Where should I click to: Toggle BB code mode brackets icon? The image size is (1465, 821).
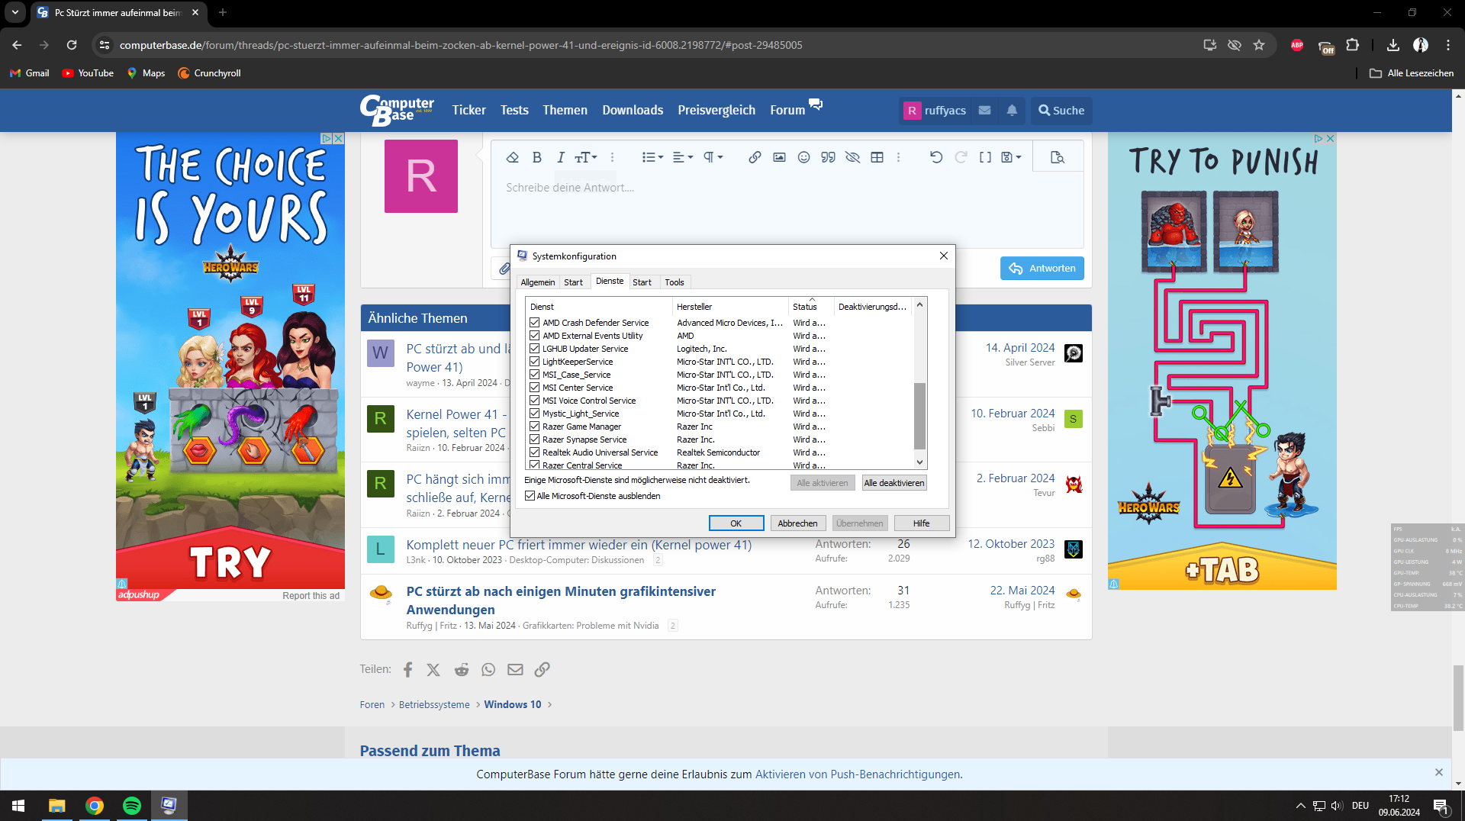(x=986, y=157)
